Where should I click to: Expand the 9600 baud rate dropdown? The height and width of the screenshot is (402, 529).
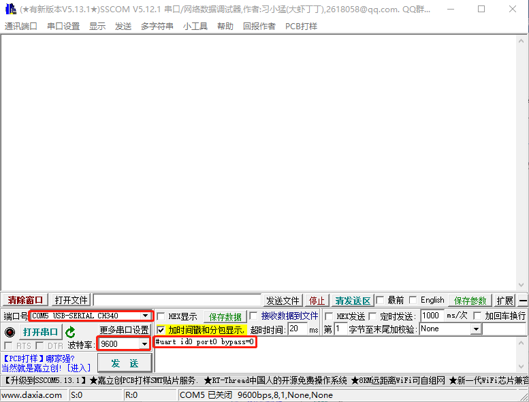(144, 344)
